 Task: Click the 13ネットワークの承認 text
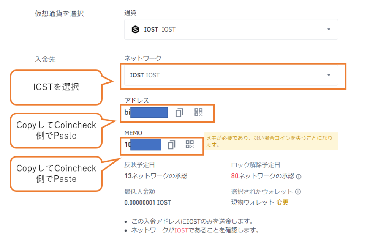[x=156, y=176]
